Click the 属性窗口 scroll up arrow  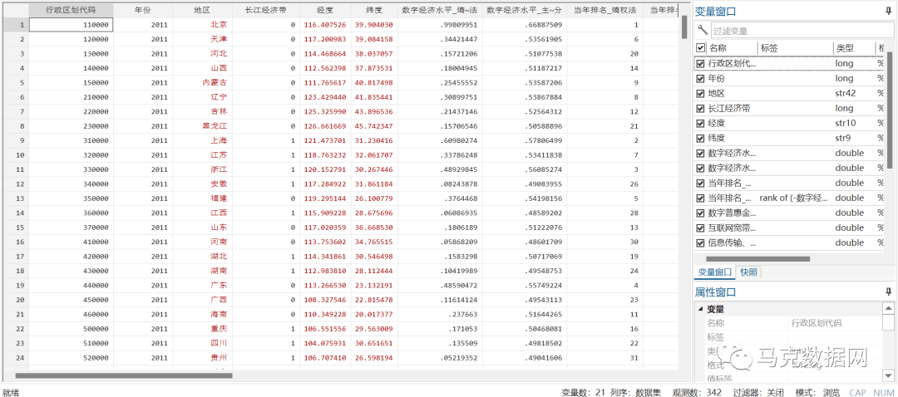(888, 308)
